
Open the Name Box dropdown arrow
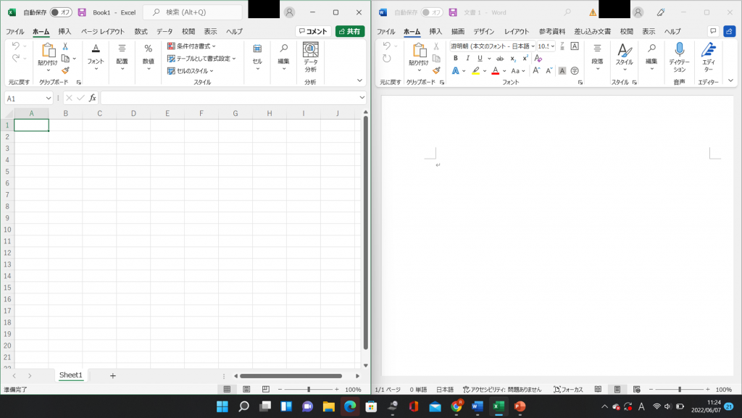point(49,98)
